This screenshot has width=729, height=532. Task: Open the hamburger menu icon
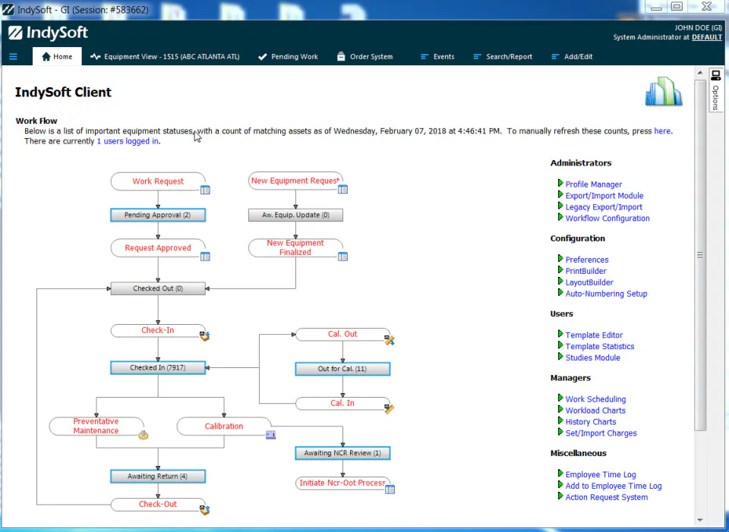13,57
